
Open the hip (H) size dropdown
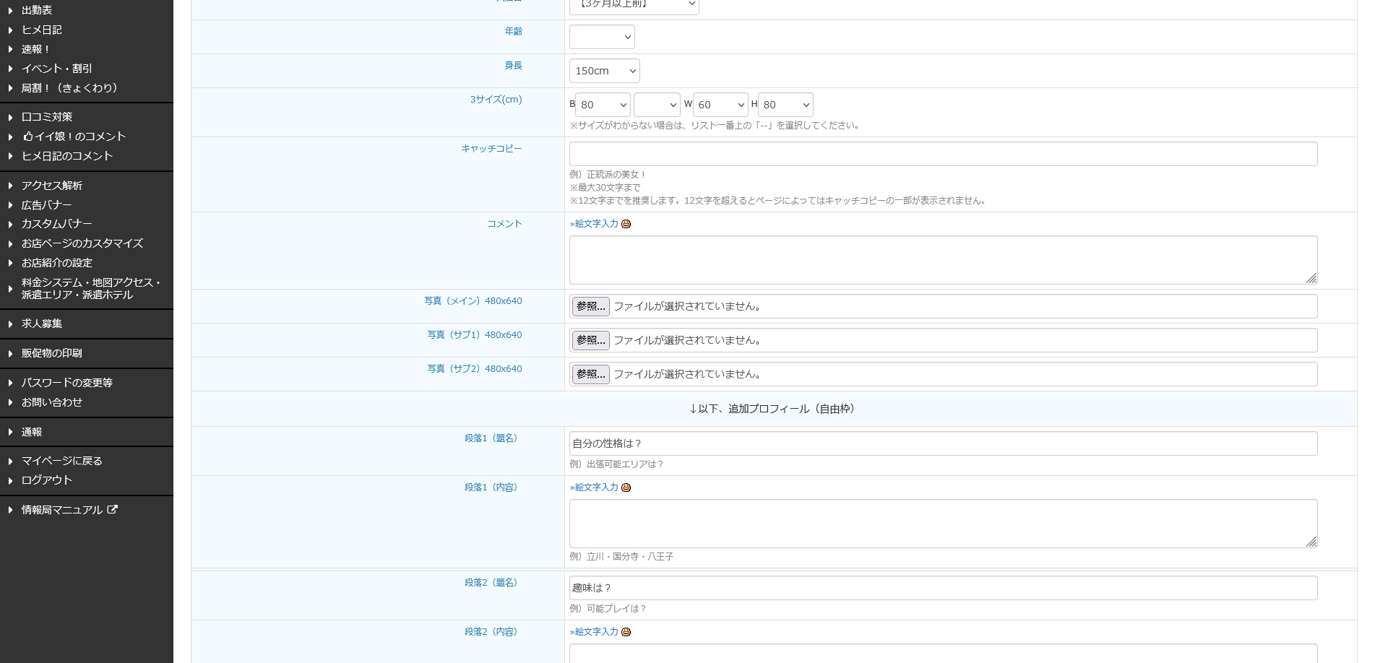pyautogui.click(x=785, y=105)
